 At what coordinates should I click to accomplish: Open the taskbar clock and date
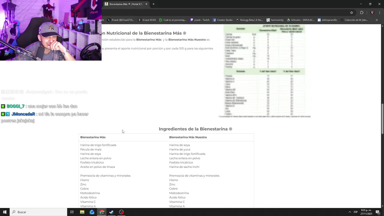(x=366, y=212)
